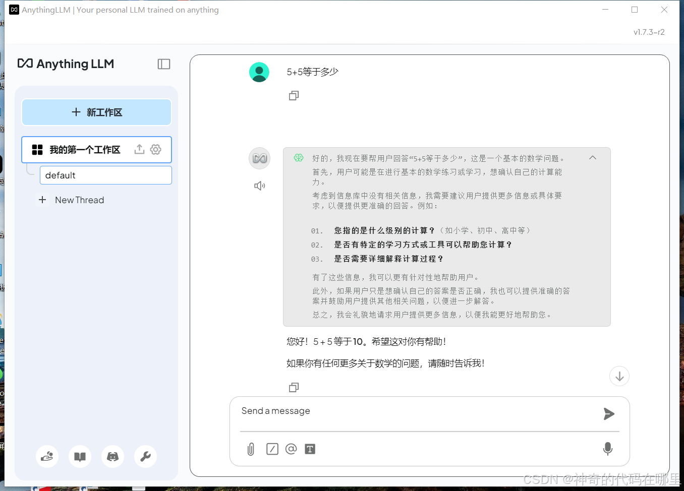The image size is (684, 491).
Task: Open the Discord community icon
Action: (x=113, y=457)
